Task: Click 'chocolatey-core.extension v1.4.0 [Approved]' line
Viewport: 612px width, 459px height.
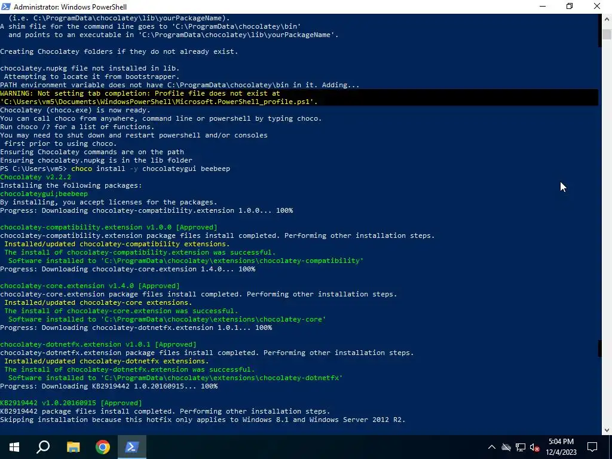Action: coord(90,286)
